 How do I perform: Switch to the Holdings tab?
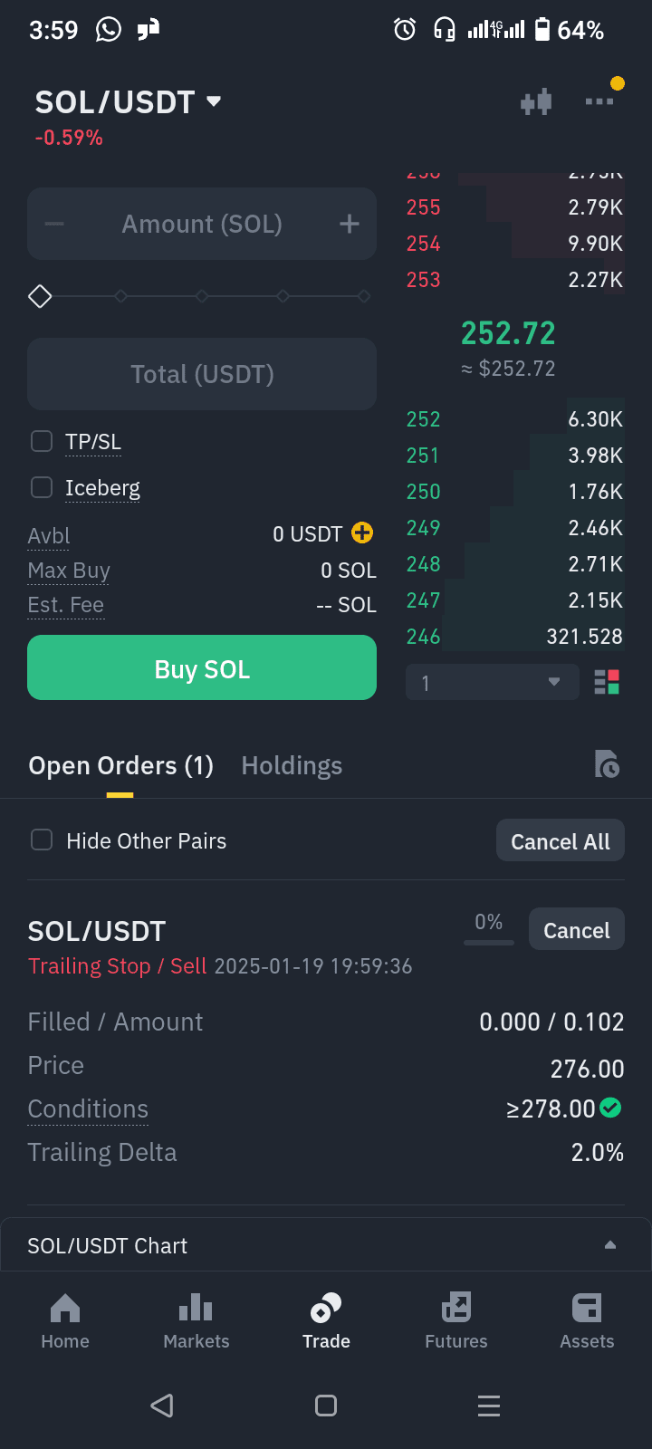click(x=292, y=766)
